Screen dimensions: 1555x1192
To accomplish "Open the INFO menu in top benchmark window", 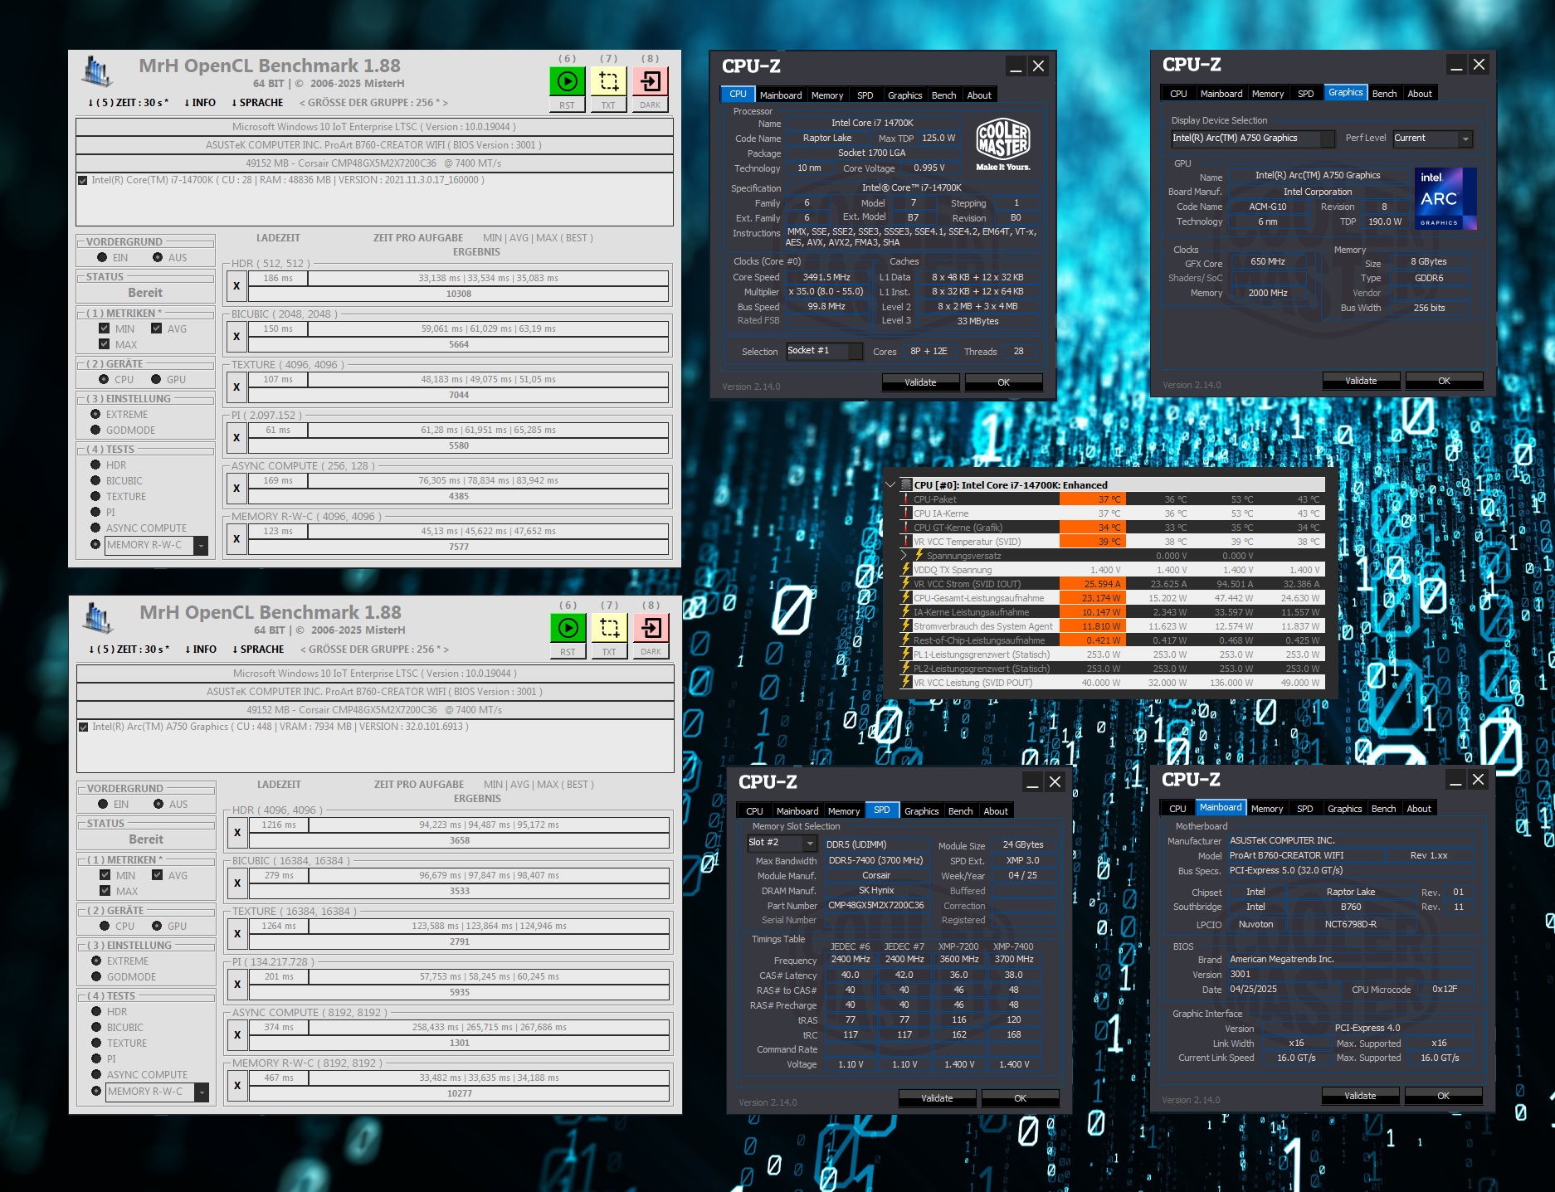I will pyautogui.click(x=200, y=103).
